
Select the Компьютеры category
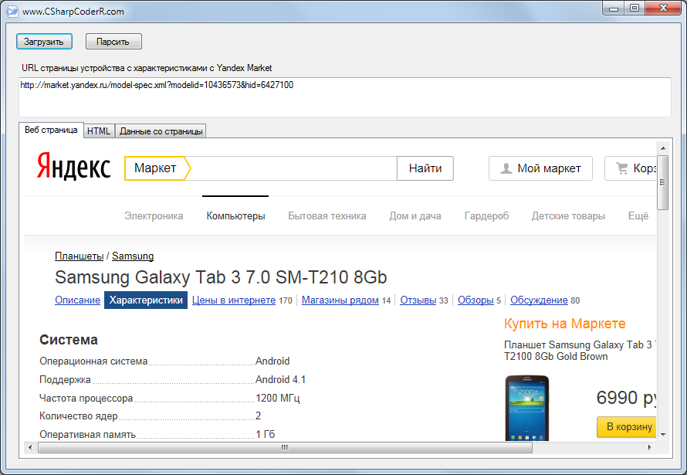pos(235,216)
